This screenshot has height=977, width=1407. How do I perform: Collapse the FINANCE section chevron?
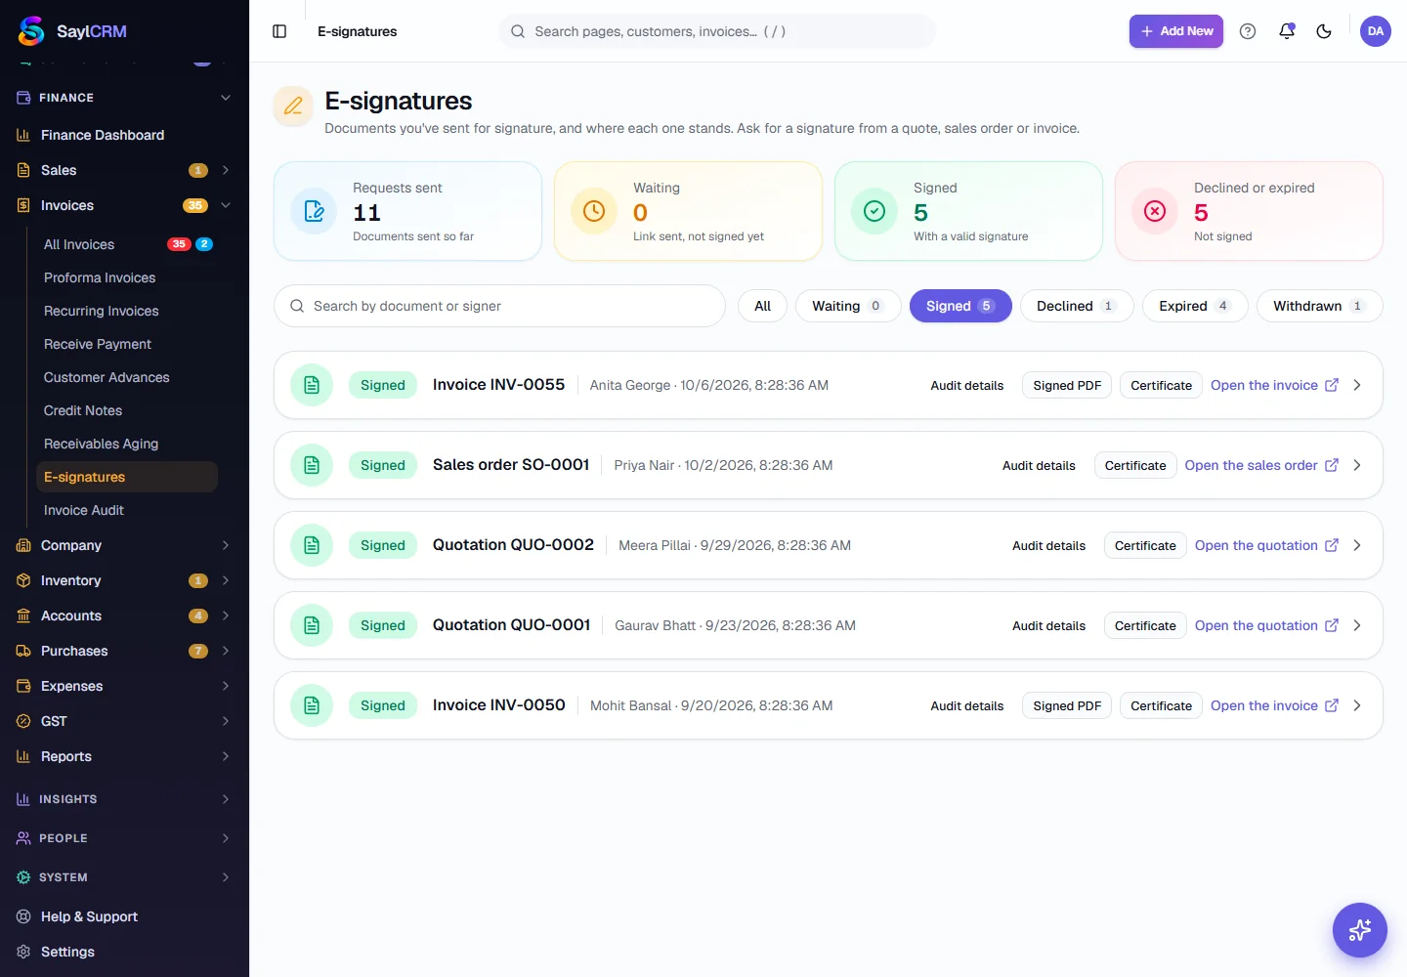click(x=226, y=98)
